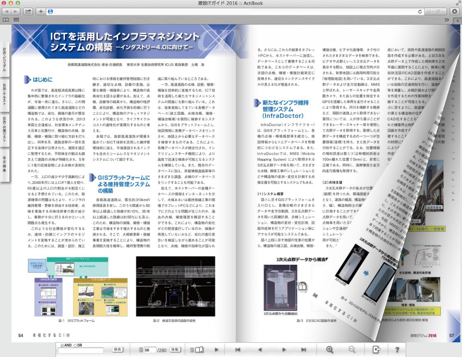Click the article title ICTを活用したインフラマネジメント
This screenshot has width=462, height=357.
(125, 42)
